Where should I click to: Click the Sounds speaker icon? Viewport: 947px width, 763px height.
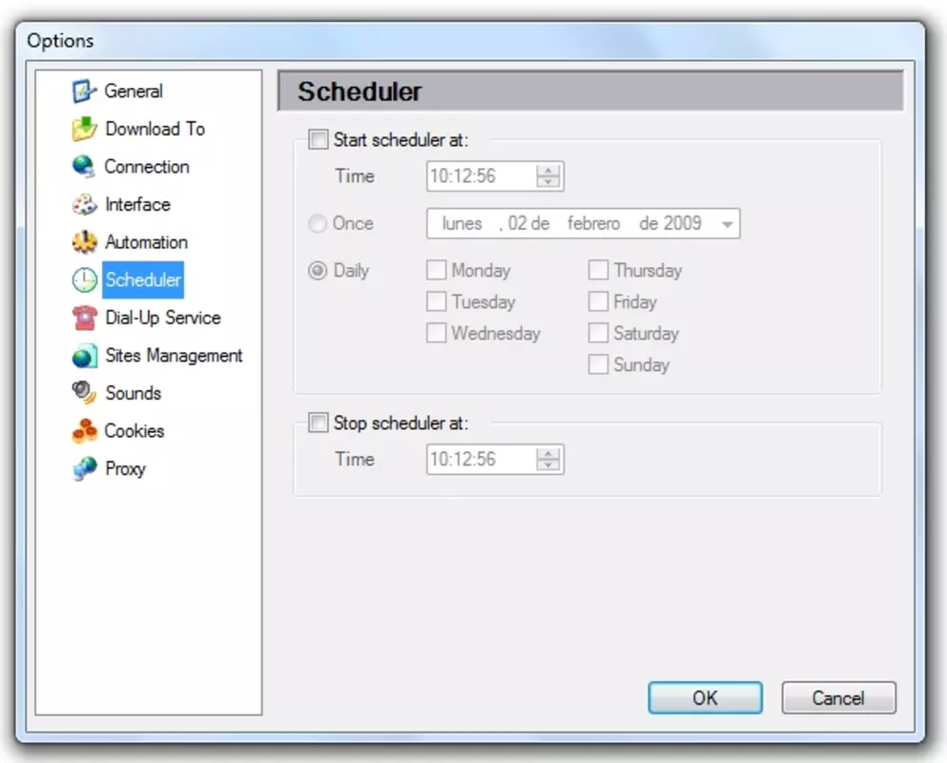point(84,393)
